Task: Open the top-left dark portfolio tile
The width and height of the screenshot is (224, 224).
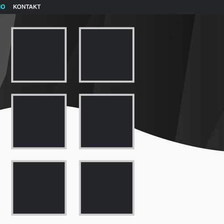Action: (x=39, y=55)
